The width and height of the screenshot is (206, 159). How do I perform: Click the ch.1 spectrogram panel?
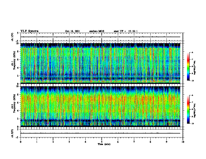(100, 63)
